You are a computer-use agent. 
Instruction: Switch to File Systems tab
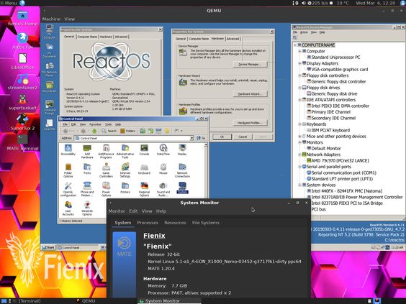pyautogui.click(x=206, y=223)
